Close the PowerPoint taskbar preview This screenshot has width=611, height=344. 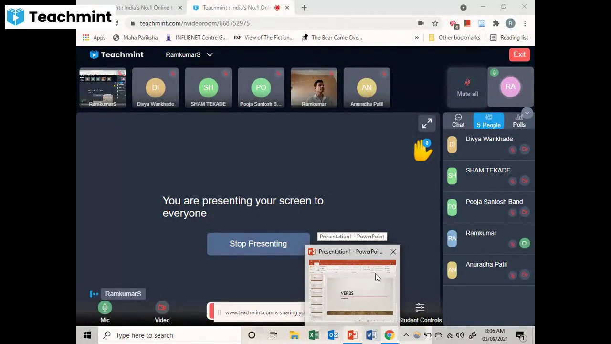coord(393,251)
